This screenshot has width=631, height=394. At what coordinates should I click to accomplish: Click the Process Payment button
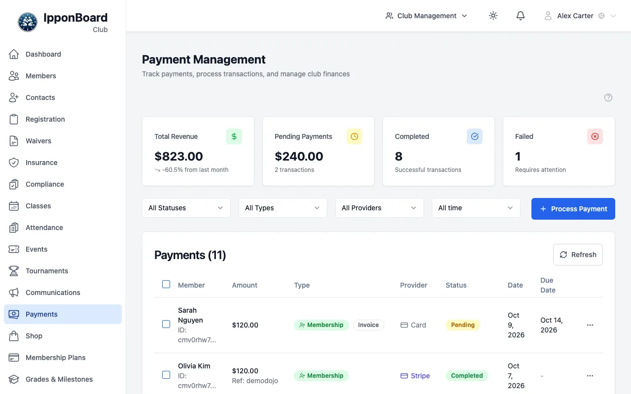click(x=573, y=209)
